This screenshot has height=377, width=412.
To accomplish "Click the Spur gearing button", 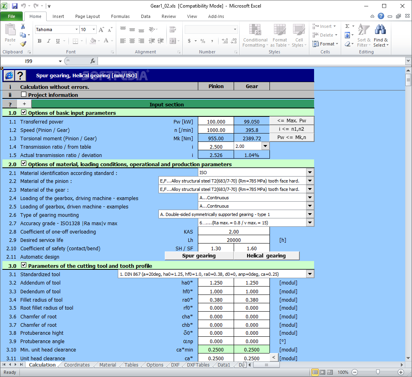I will click(x=199, y=256).
